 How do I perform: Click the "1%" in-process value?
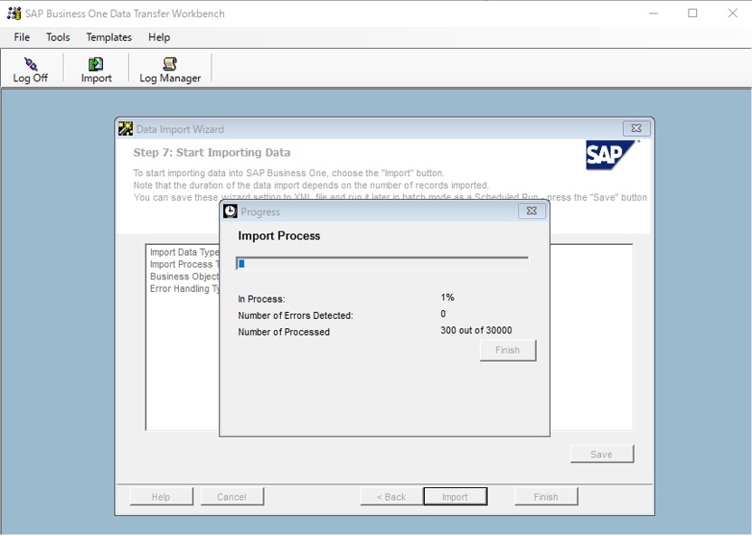point(447,297)
